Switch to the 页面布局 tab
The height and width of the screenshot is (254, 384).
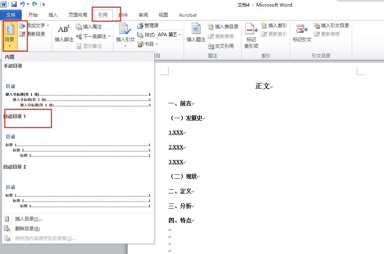click(x=78, y=15)
